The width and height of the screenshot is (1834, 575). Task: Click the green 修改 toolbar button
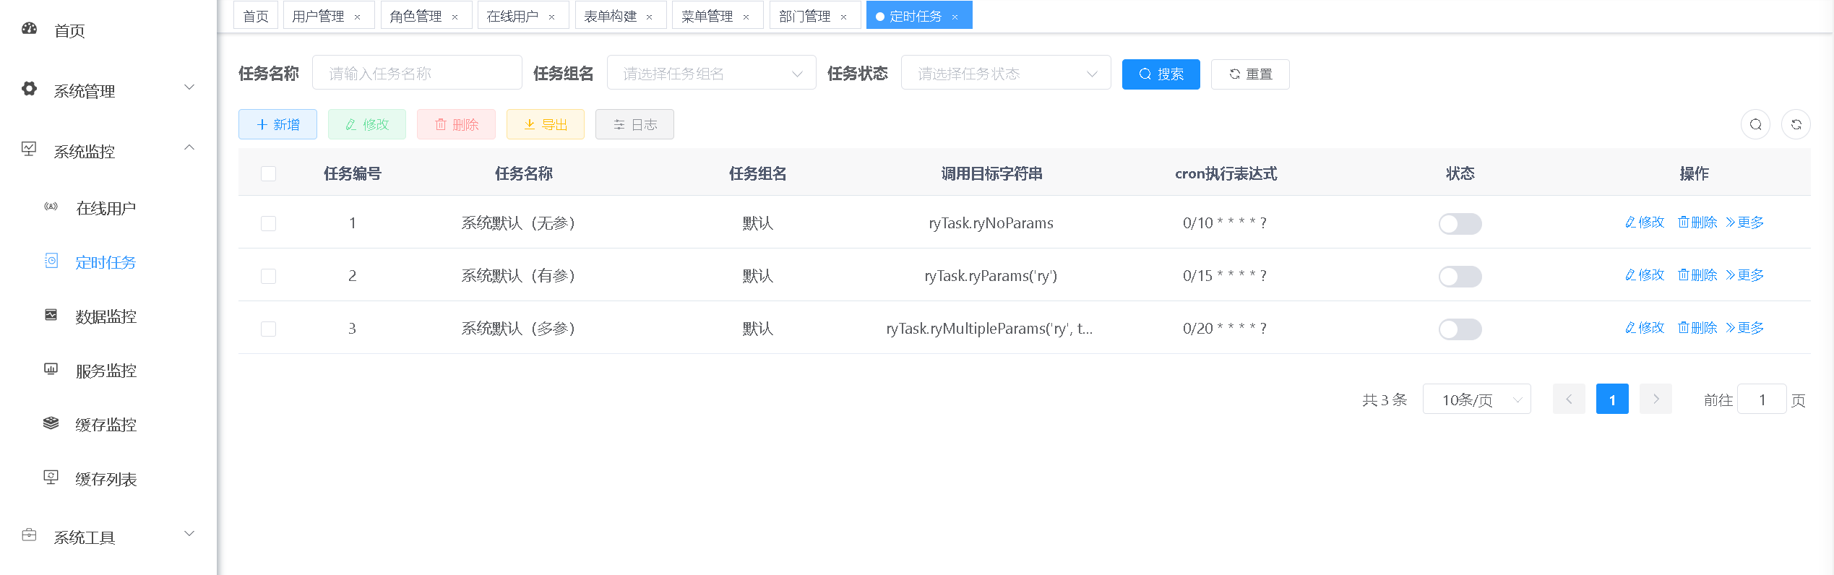(x=367, y=124)
